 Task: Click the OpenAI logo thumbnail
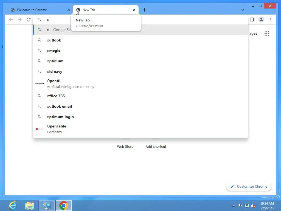click(40, 84)
